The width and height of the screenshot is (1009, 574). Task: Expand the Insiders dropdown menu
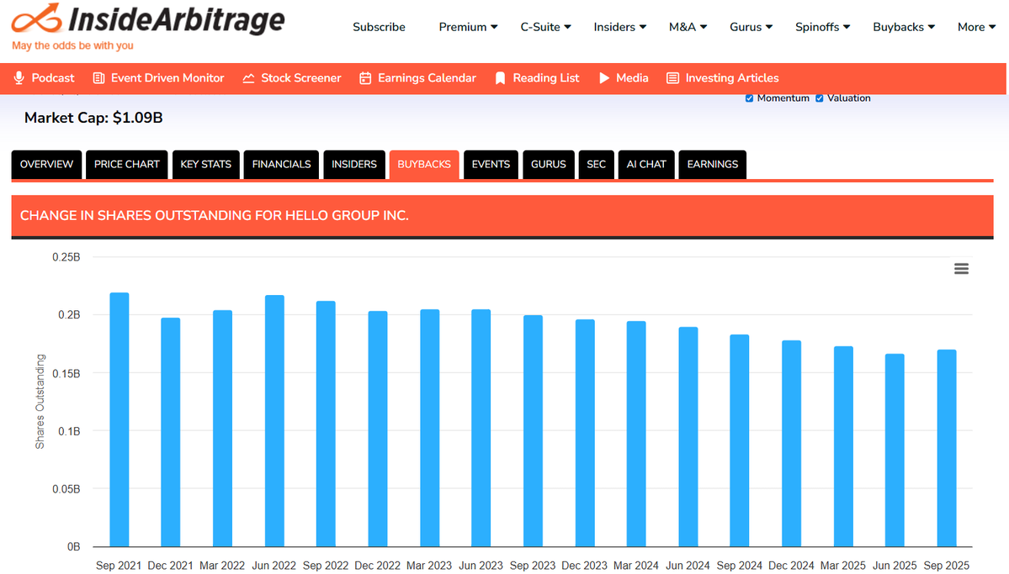[x=619, y=27]
